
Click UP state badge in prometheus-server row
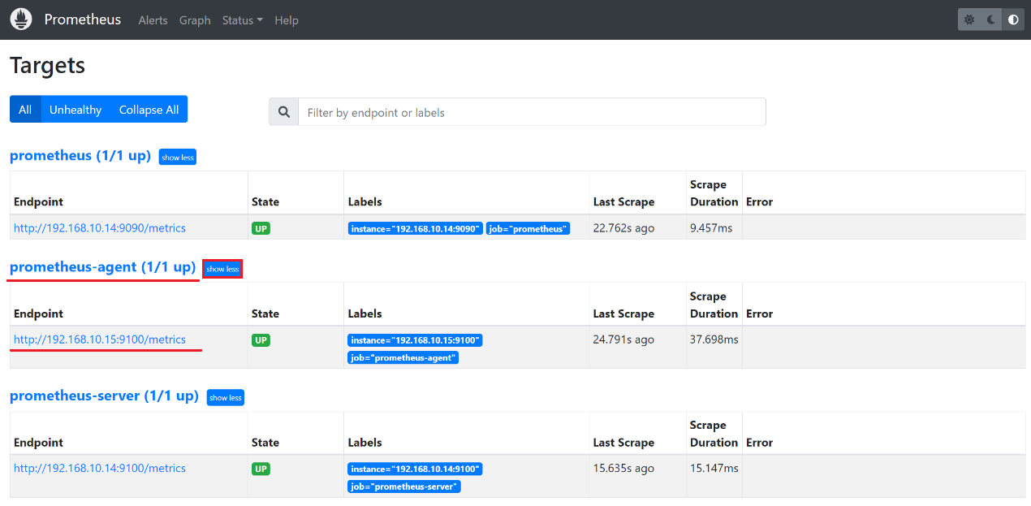click(x=261, y=469)
